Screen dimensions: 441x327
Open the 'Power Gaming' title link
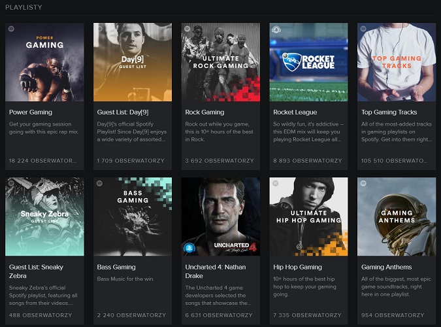[31, 112]
